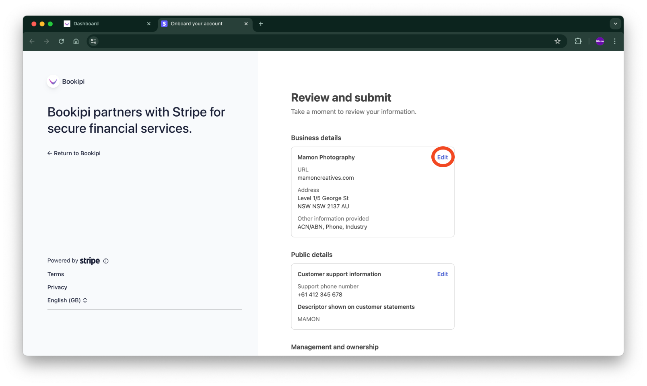647x386 pixels.
Task: Switch to the Dashboard tab
Action: (x=86, y=24)
